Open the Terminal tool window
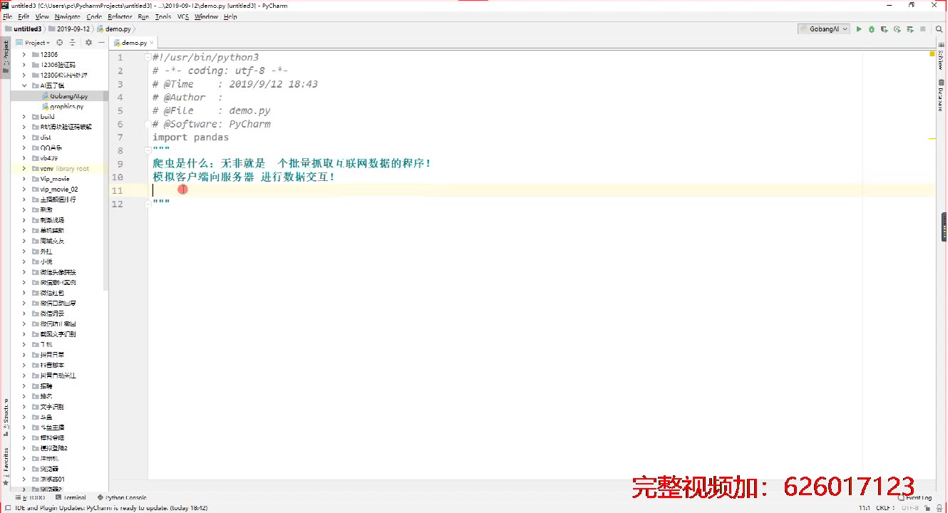 71,498
